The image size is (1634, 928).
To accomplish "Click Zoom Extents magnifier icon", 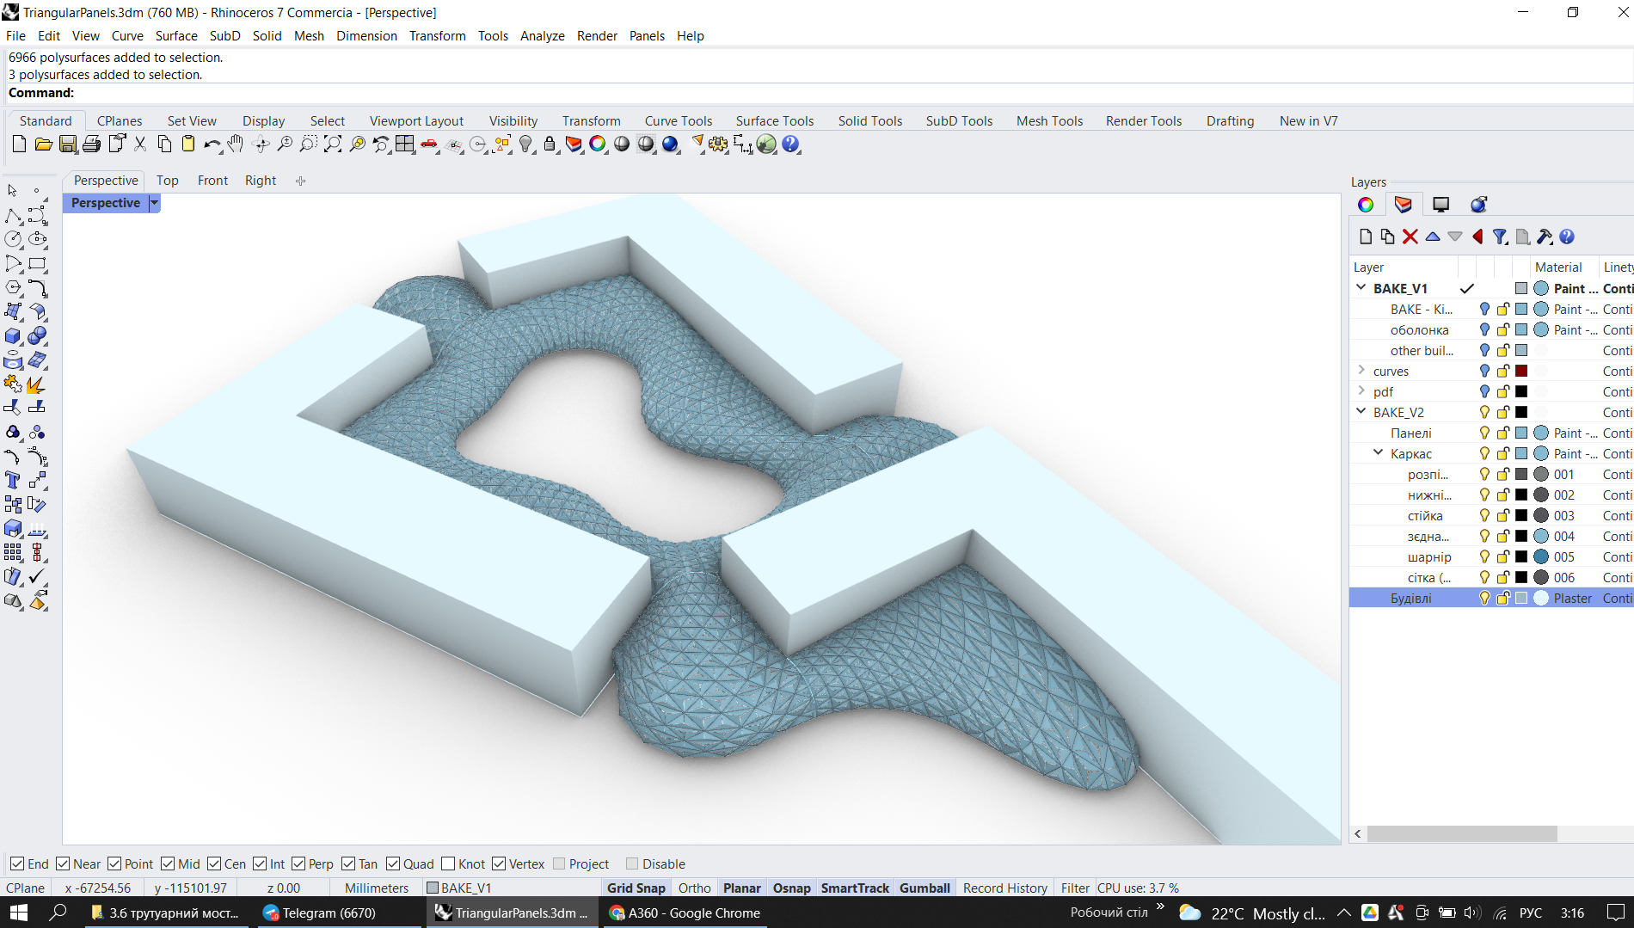I will point(333,144).
